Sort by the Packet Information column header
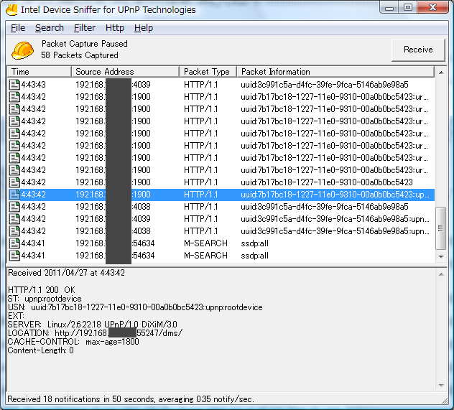Viewport: 454px width, 410px height. (335, 72)
